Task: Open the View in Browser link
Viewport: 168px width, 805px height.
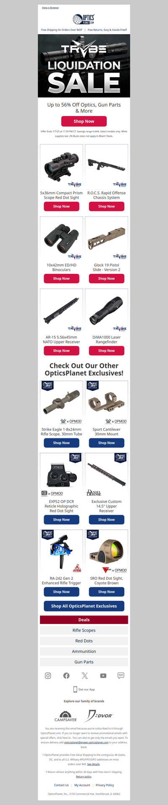Action: click(50, 8)
